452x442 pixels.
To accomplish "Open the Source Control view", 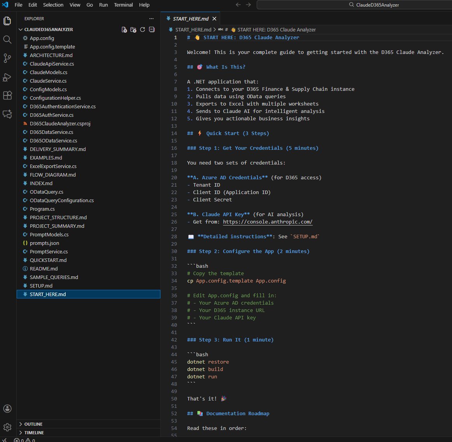I will pyautogui.click(x=7, y=58).
